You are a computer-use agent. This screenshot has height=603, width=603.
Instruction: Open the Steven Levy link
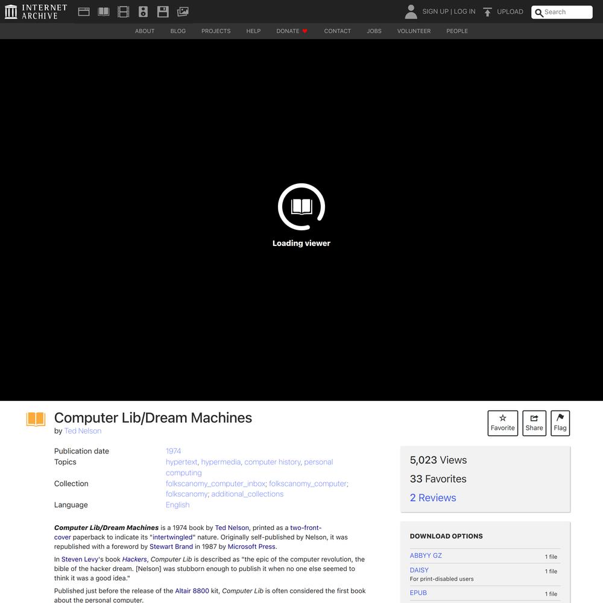pyautogui.click(x=80, y=559)
